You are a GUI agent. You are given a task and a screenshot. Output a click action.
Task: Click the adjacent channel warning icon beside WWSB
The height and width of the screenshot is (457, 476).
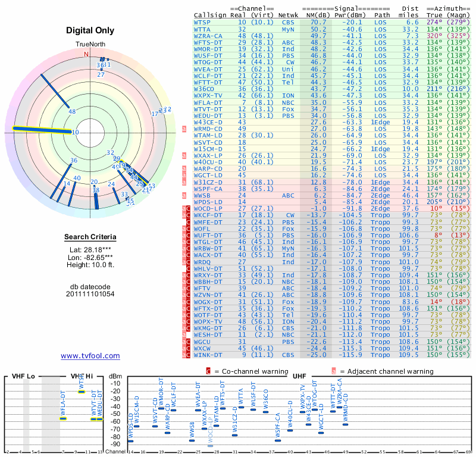pos(184,195)
